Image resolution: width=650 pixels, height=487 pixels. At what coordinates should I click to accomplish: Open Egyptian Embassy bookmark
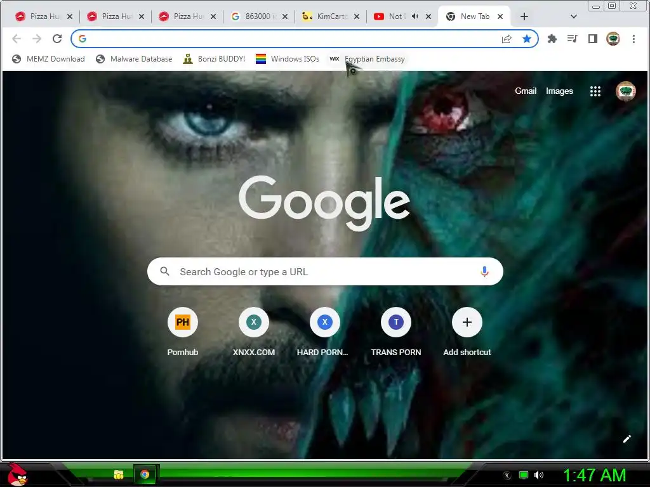click(368, 59)
